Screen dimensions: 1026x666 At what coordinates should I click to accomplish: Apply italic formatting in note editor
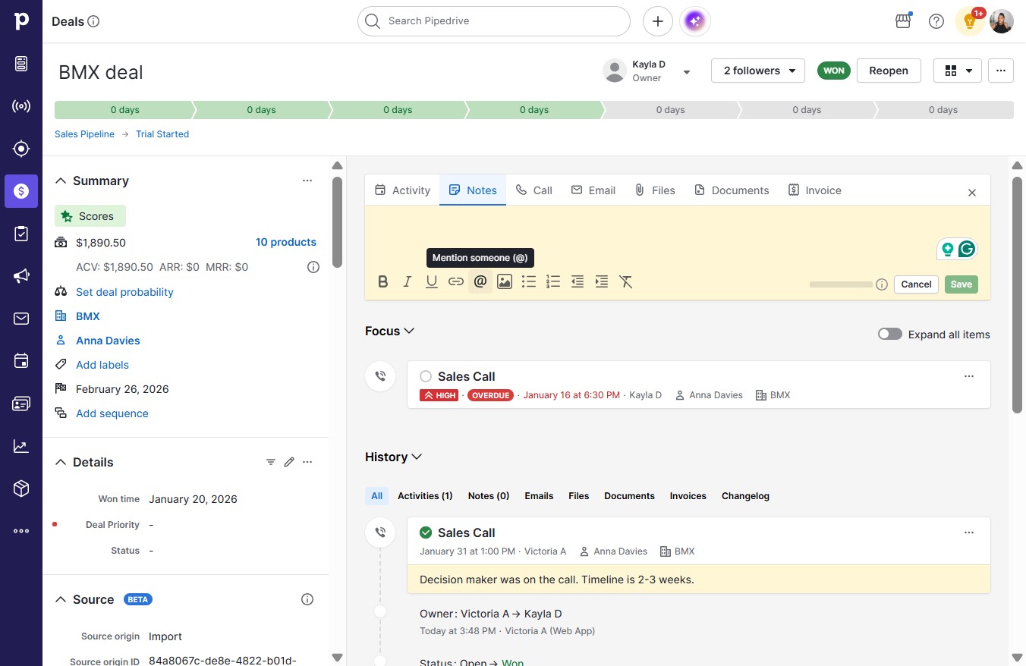(x=408, y=282)
